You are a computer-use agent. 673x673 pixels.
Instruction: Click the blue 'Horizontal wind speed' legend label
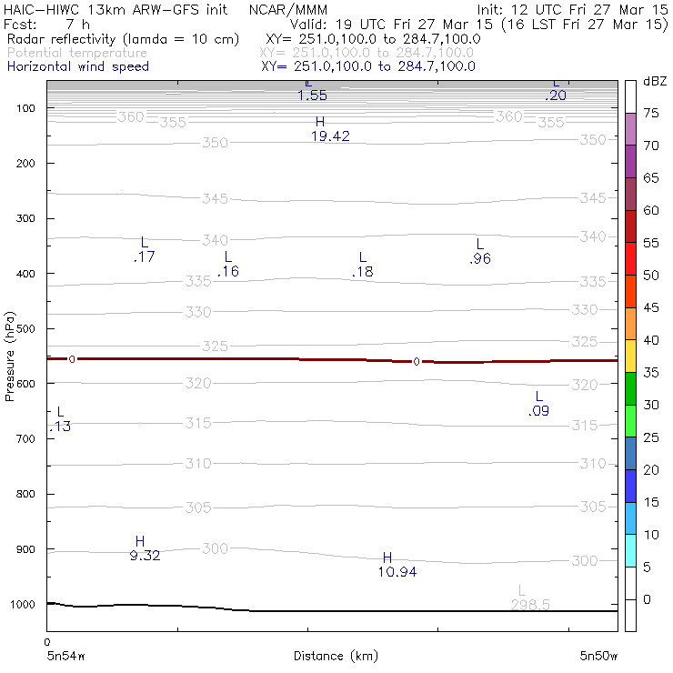point(78,66)
